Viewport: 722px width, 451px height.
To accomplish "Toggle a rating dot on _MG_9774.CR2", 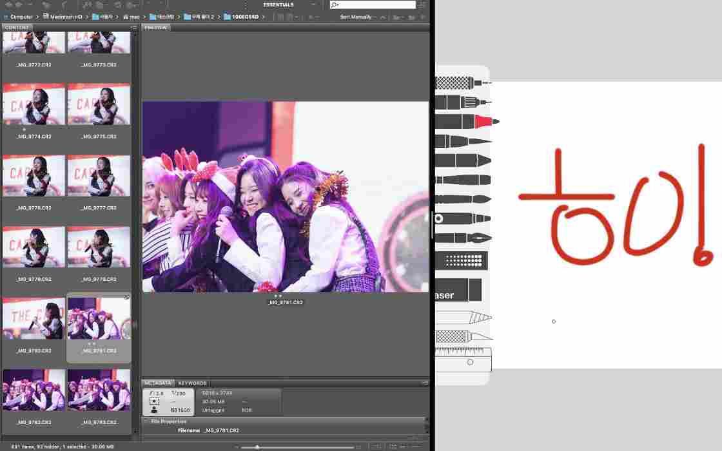I will [x=24, y=129].
